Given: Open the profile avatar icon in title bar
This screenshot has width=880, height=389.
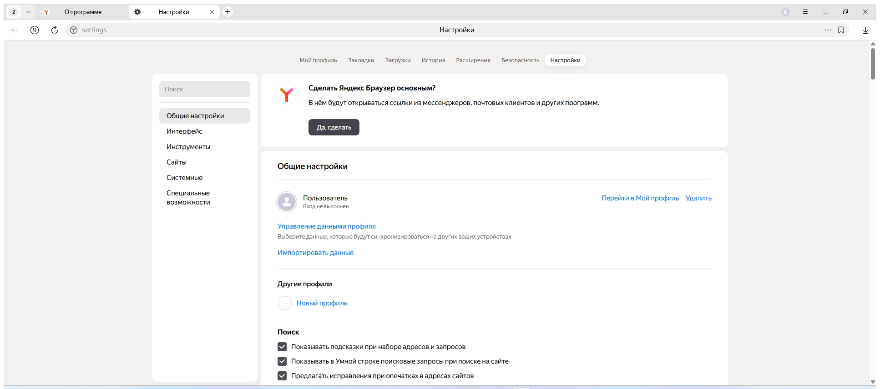Looking at the screenshot, I should [x=785, y=12].
